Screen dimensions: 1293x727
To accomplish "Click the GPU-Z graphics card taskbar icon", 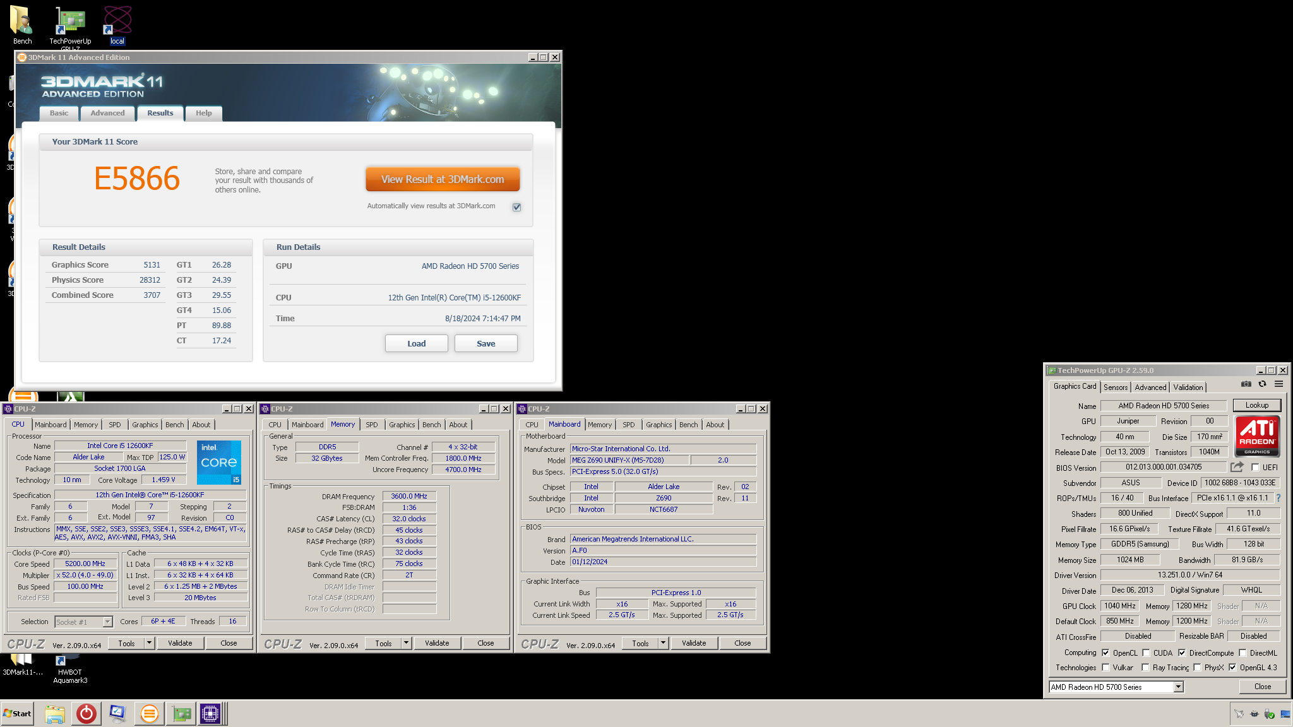I will pyautogui.click(x=182, y=714).
